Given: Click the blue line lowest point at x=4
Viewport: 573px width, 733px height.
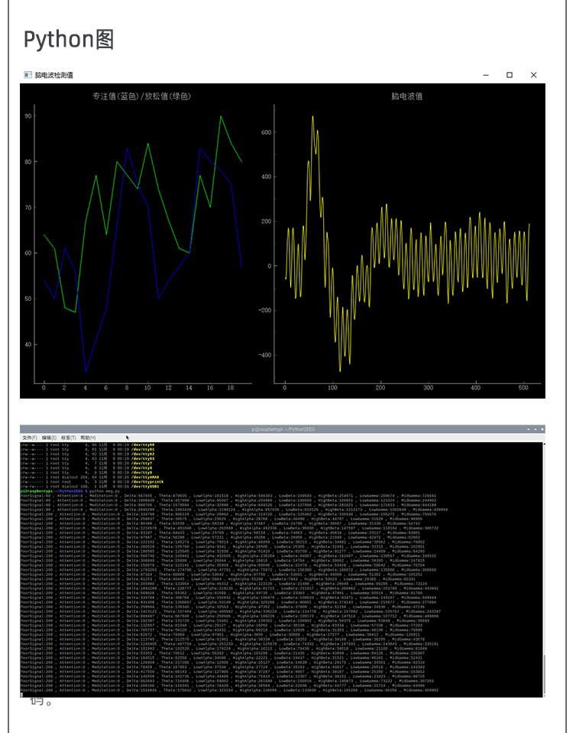Looking at the screenshot, I should [x=86, y=372].
